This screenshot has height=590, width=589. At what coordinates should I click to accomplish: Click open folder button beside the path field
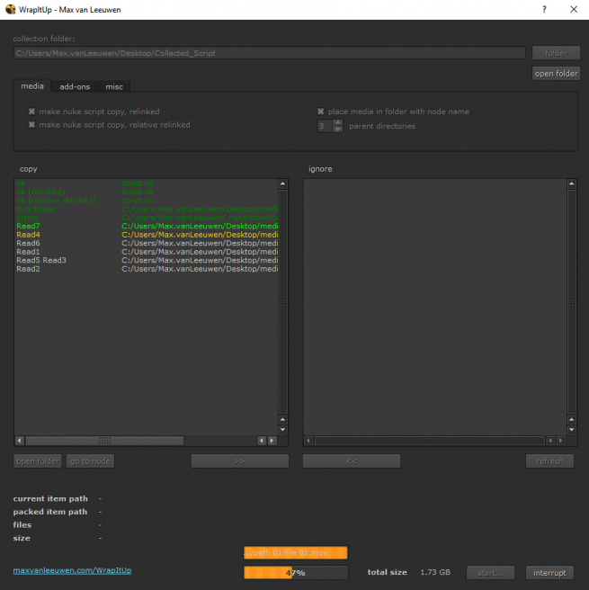[x=556, y=74]
